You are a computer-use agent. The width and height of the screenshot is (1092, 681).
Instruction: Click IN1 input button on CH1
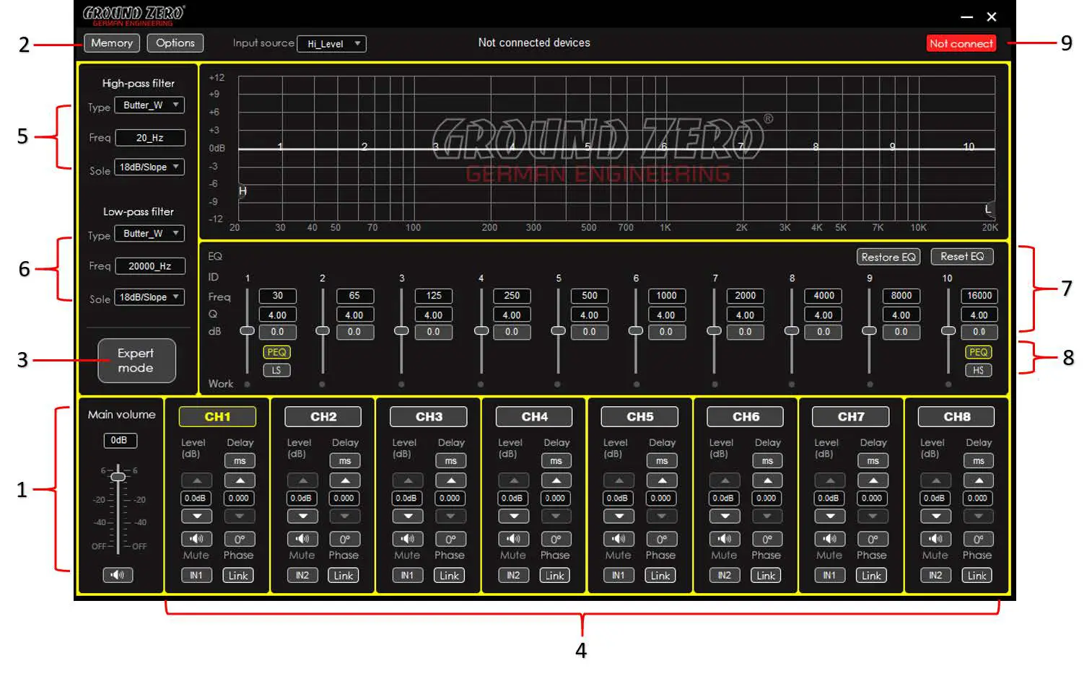[x=196, y=576]
